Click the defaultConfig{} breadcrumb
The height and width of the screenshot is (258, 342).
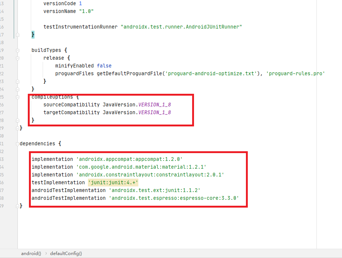[66, 254]
